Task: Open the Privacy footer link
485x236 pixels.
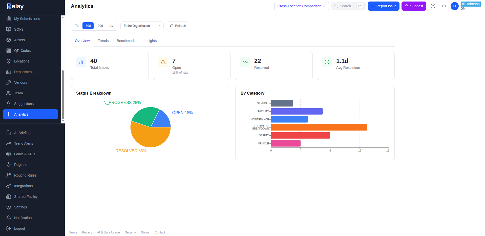Action: click(87, 232)
